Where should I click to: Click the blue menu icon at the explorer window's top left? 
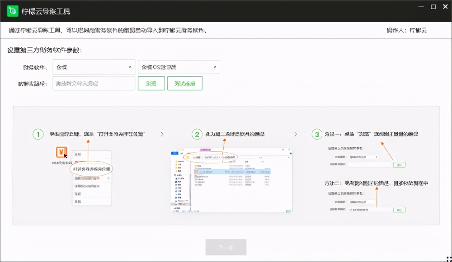pos(174,153)
